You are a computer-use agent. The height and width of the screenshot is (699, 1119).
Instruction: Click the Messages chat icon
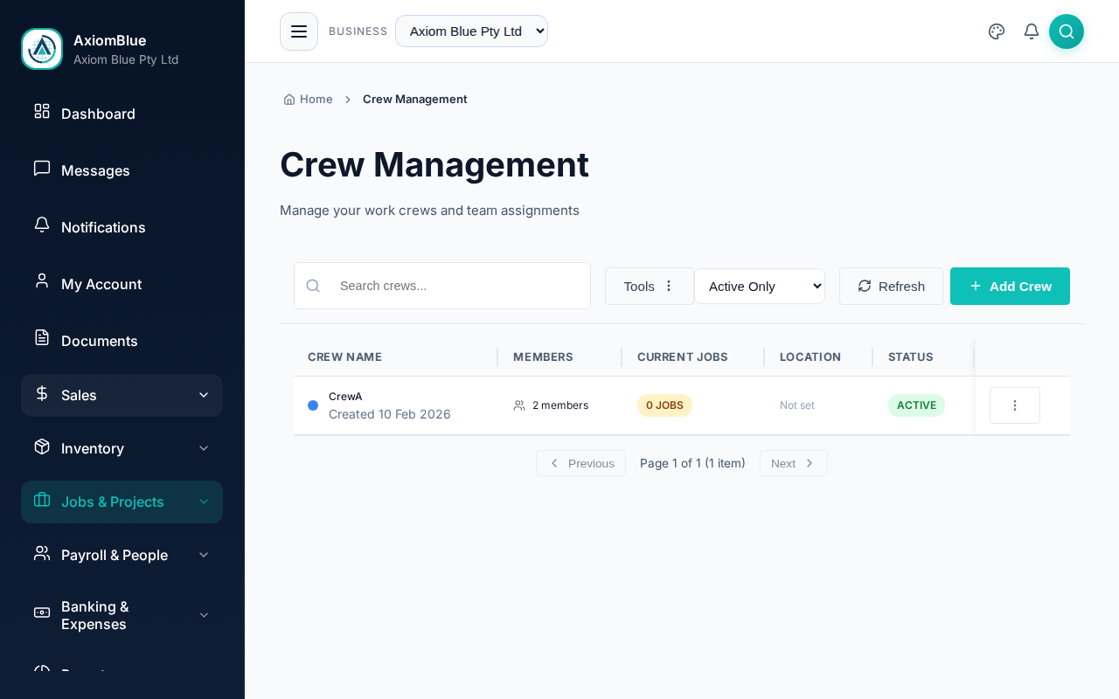pos(42,168)
